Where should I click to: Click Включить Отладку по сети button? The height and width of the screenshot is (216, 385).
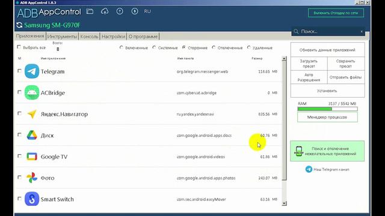pos(336,13)
